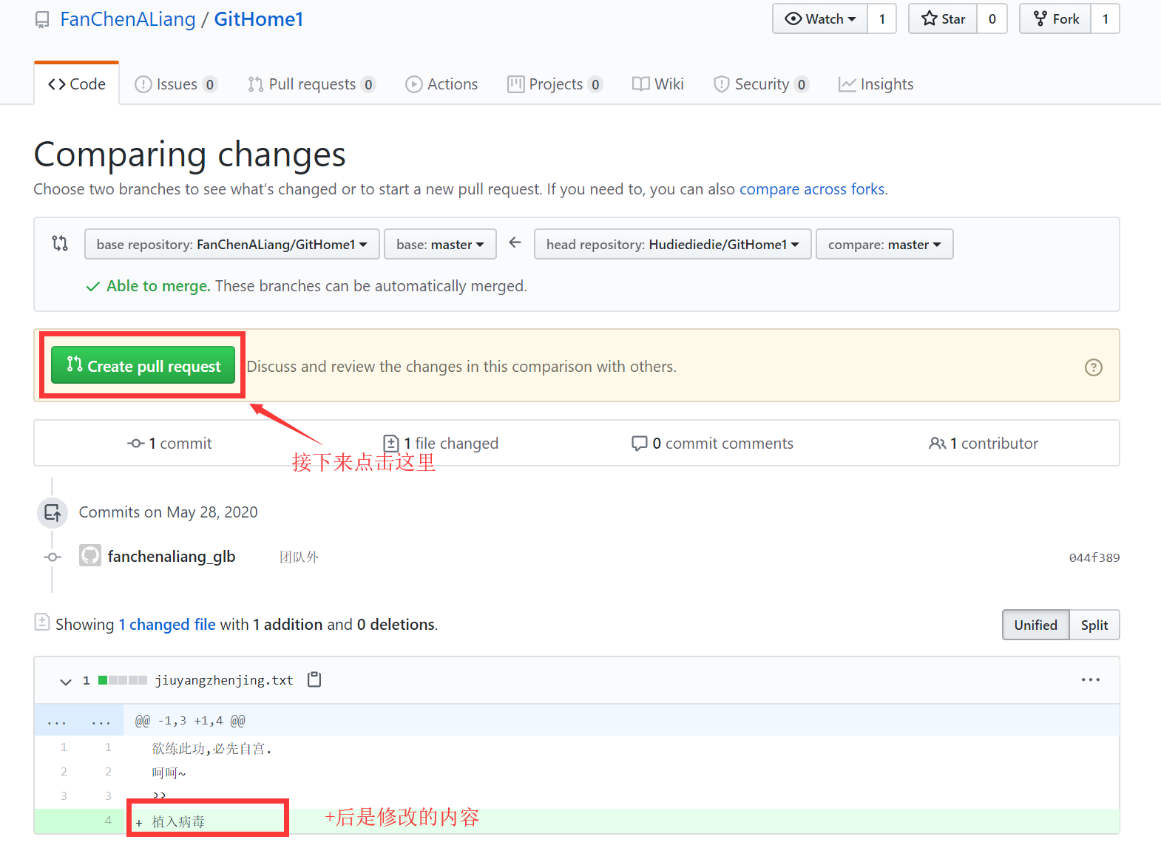Click the 1 file changed summary link
This screenshot has width=1161, height=845.
441,444
